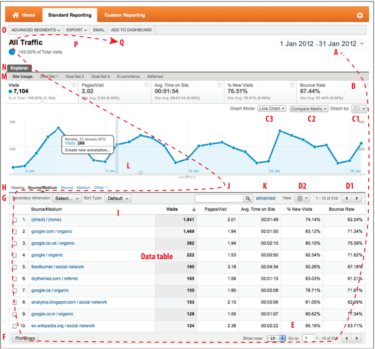
Task: Go to next page of table rows
Action: [357, 198]
